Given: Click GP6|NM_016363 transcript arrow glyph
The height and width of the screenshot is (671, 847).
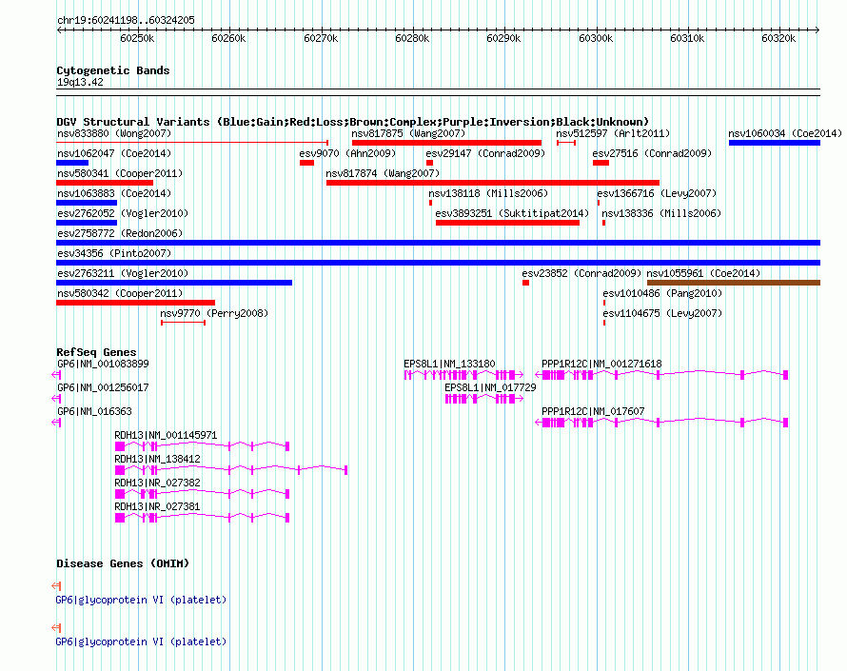Looking at the screenshot, I should pos(56,423).
